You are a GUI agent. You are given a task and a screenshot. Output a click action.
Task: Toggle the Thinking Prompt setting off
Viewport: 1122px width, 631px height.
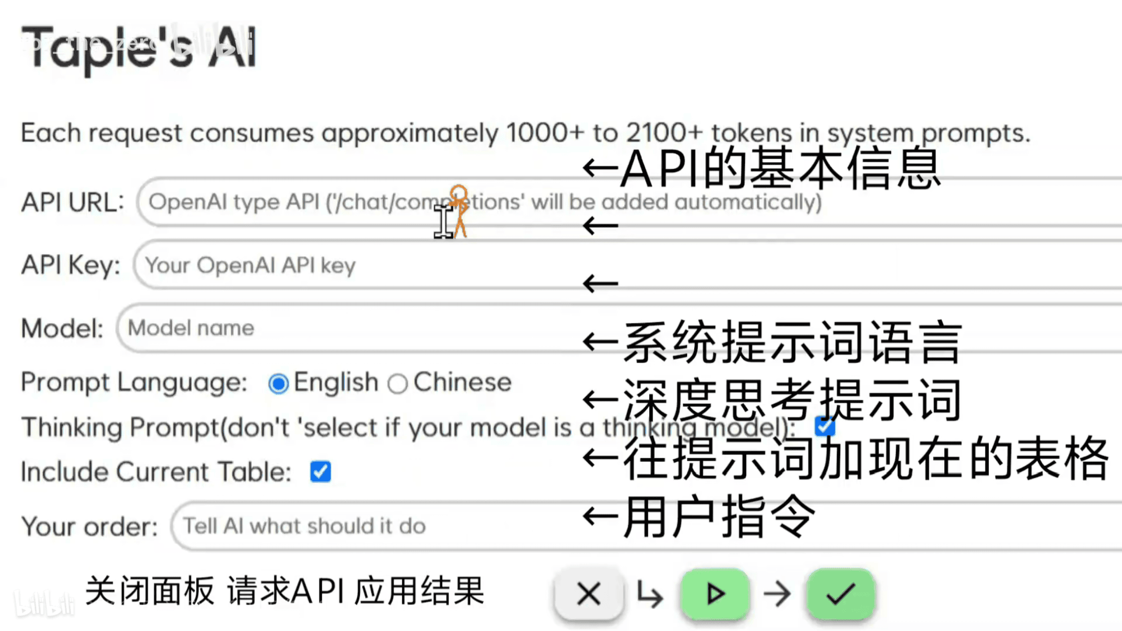coord(824,427)
